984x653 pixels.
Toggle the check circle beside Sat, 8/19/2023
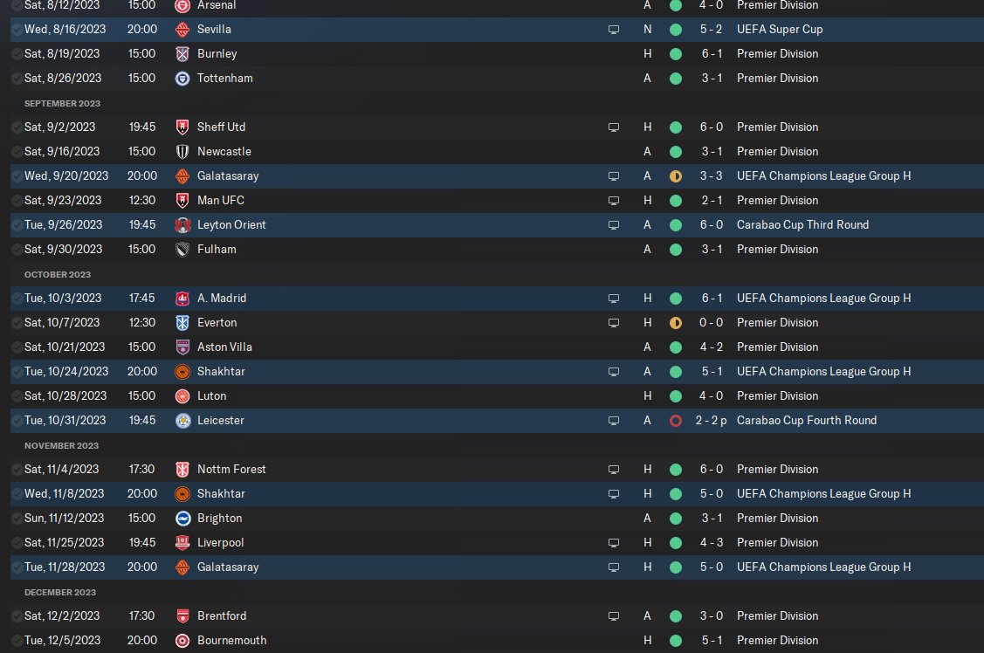tap(17, 54)
